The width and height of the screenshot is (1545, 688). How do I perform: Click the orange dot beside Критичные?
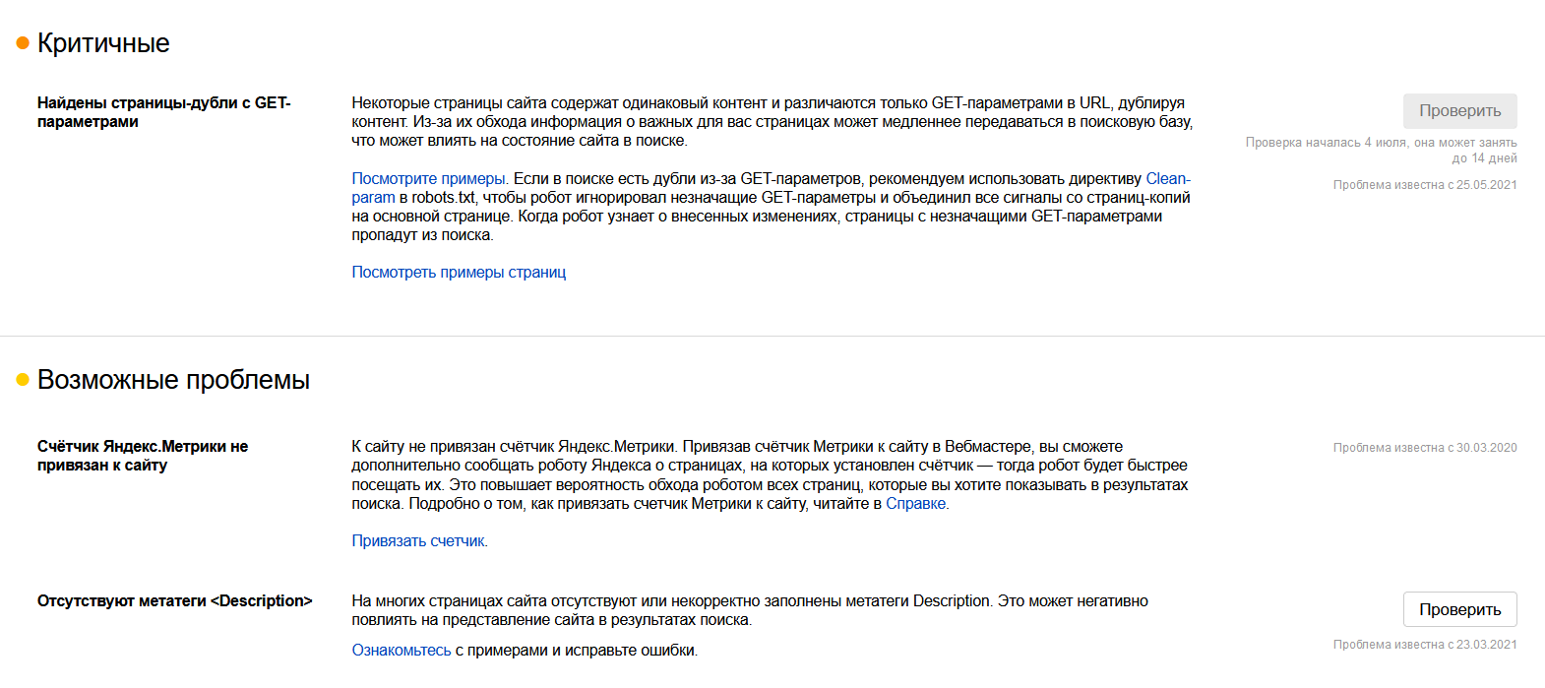point(23,43)
